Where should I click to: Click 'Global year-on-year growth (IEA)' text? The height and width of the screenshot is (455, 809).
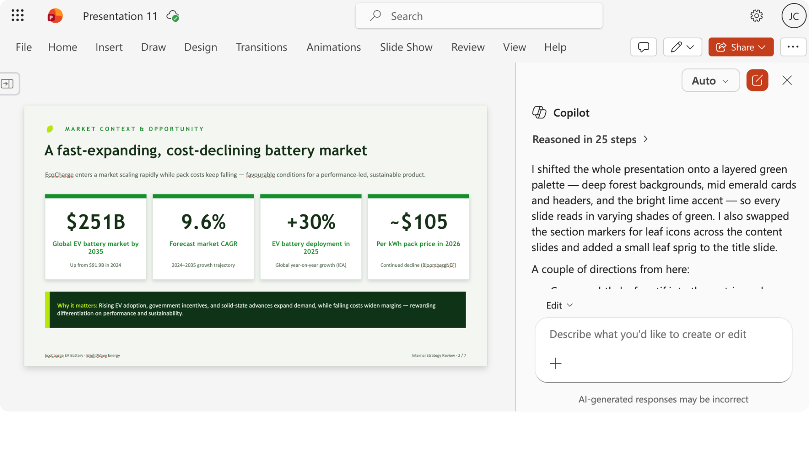(x=311, y=265)
